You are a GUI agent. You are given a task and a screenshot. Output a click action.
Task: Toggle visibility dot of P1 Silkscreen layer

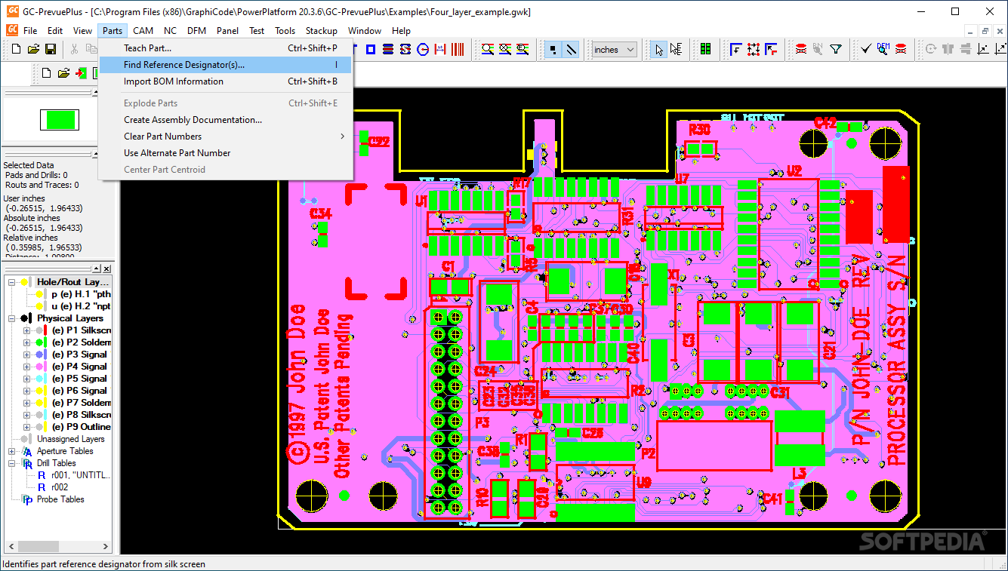pyautogui.click(x=39, y=330)
